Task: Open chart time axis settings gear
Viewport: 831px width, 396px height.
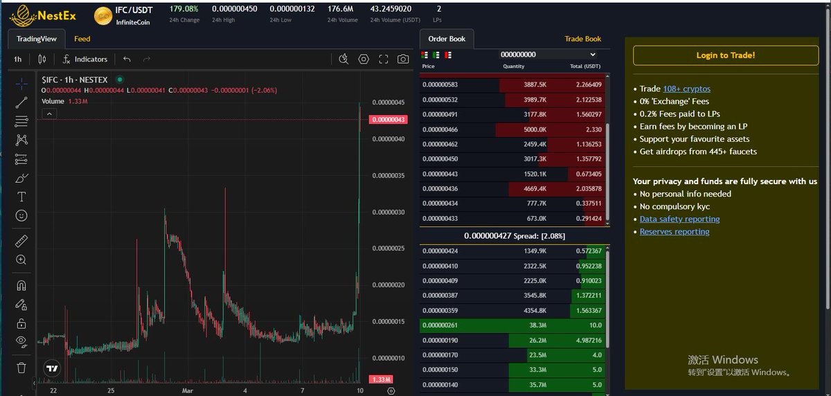Action: click(390, 390)
